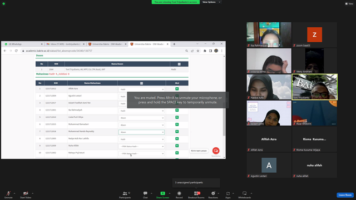Click the bookmark star in address bar
This screenshot has height=200, width=356.
pyautogui.click(x=198, y=51)
